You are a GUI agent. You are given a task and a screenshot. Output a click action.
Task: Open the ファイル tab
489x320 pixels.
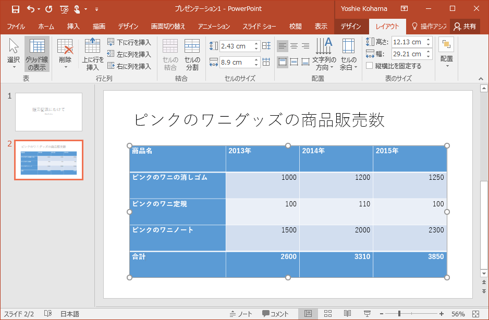(16, 27)
